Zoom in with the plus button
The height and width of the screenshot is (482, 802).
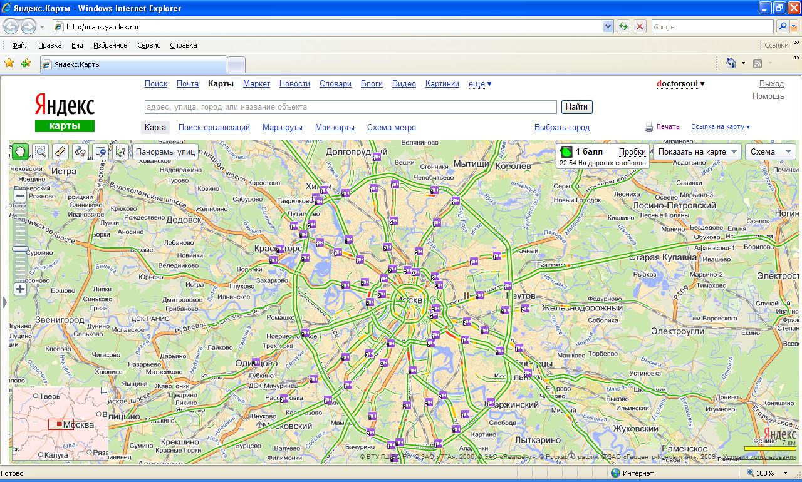point(20,289)
